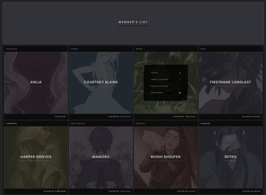The image size is (266, 195).
Task: Click the Pixie group label above Firstname Longlast
Action: coord(203,49)
